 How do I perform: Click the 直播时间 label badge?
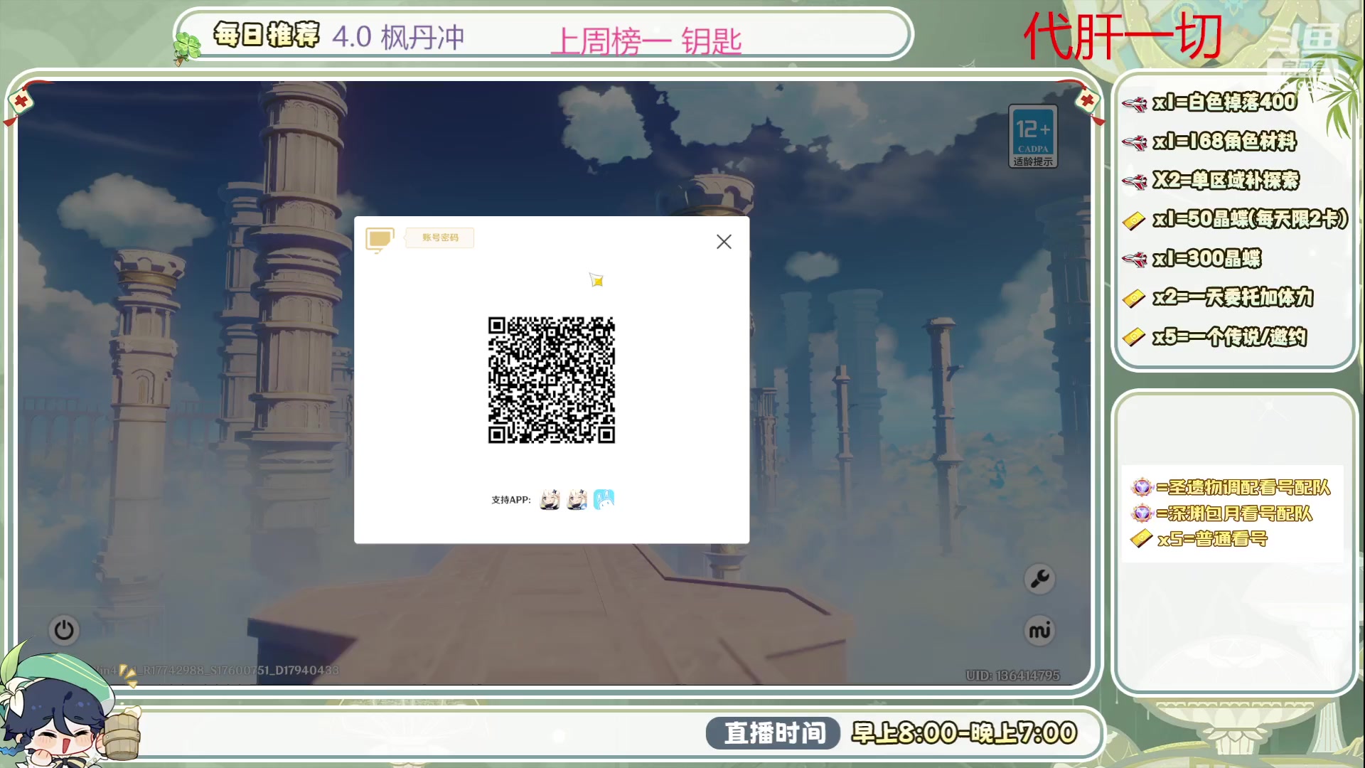pyautogui.click(x=773, y=732)
